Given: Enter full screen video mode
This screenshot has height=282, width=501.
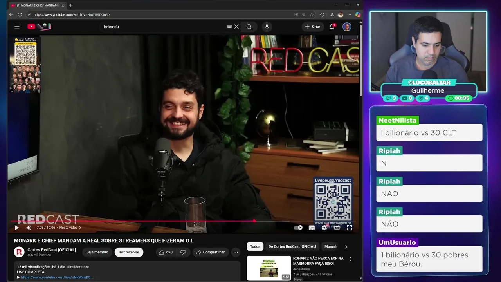Looking at the screenshot, I should tap(349, 228).
